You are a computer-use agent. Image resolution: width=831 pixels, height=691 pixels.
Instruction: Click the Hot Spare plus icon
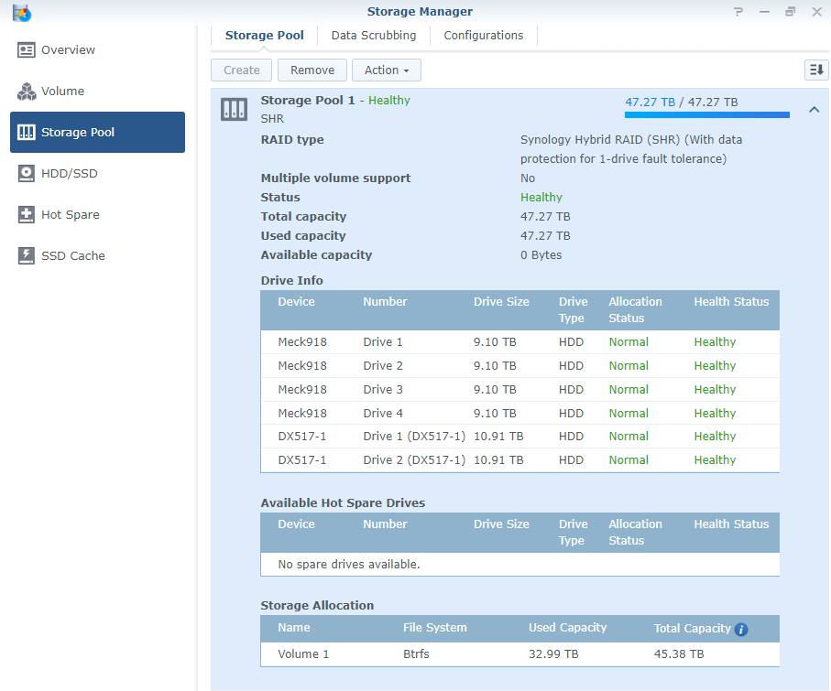tap(26, 214)
